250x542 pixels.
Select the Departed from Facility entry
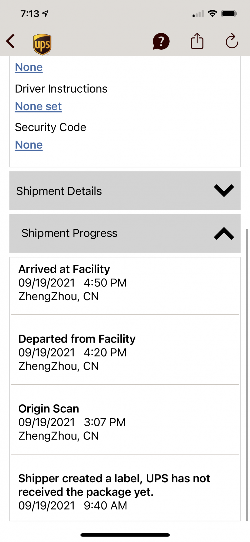click(x=124, y=352)
